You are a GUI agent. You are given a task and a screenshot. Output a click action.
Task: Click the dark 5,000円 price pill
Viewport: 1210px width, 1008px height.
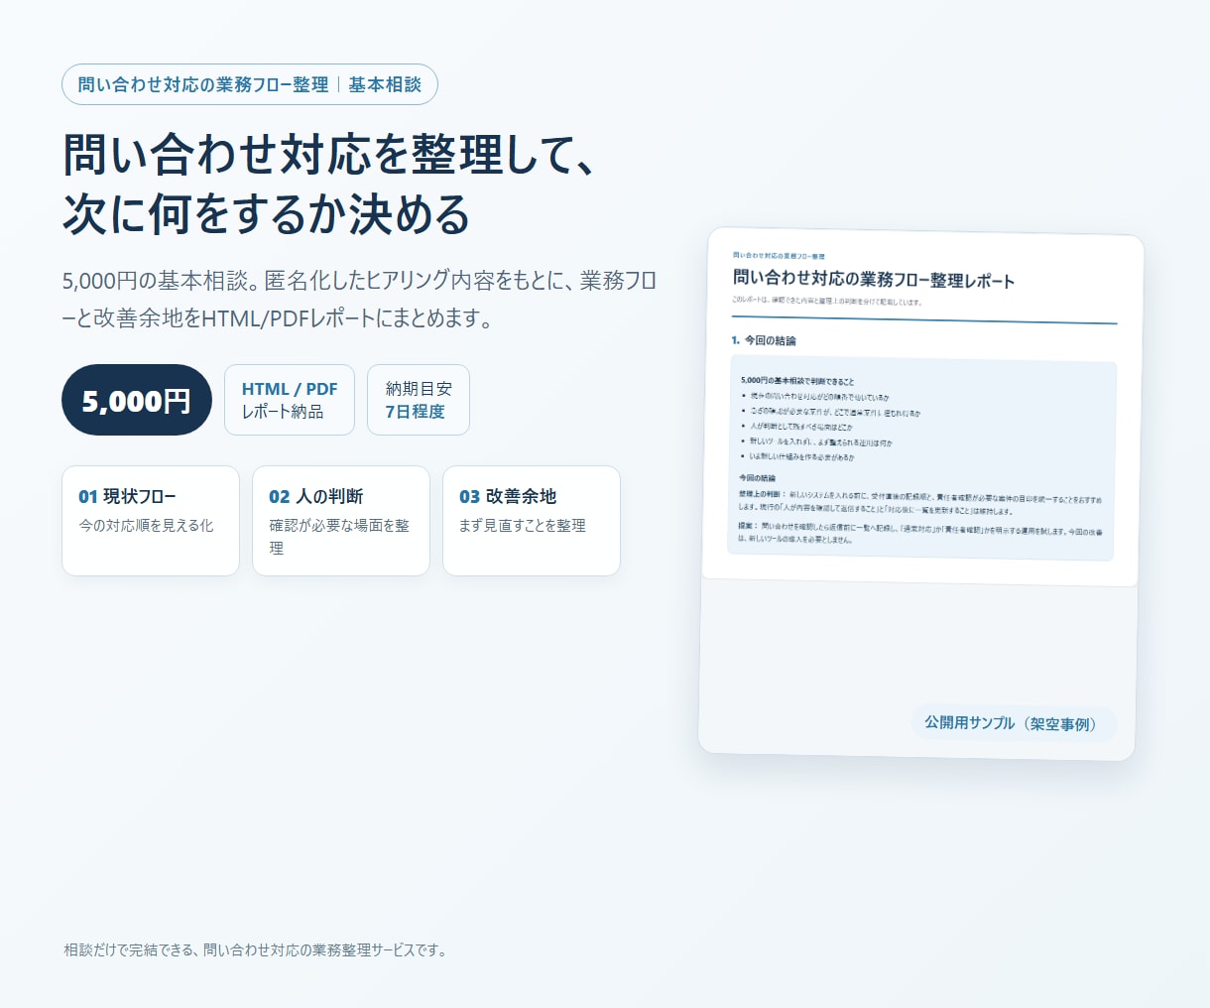coord(137,400)
